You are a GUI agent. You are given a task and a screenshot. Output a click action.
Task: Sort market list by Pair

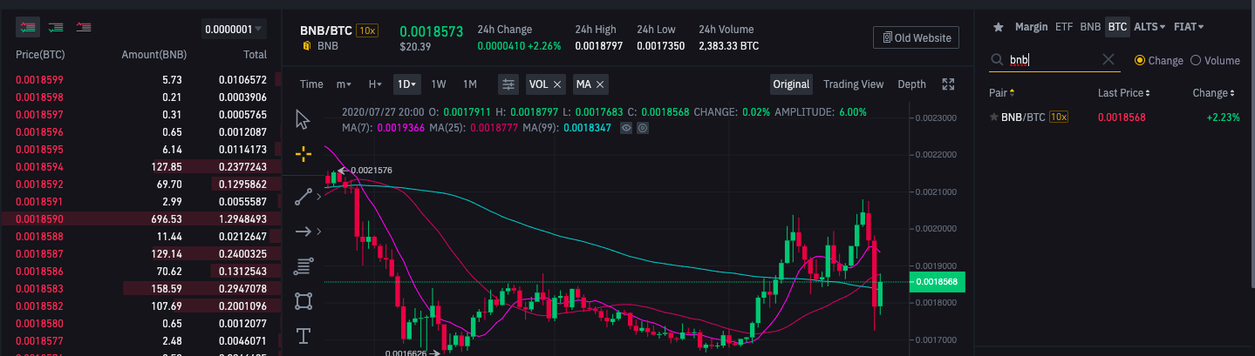[x=1002, y=92]
